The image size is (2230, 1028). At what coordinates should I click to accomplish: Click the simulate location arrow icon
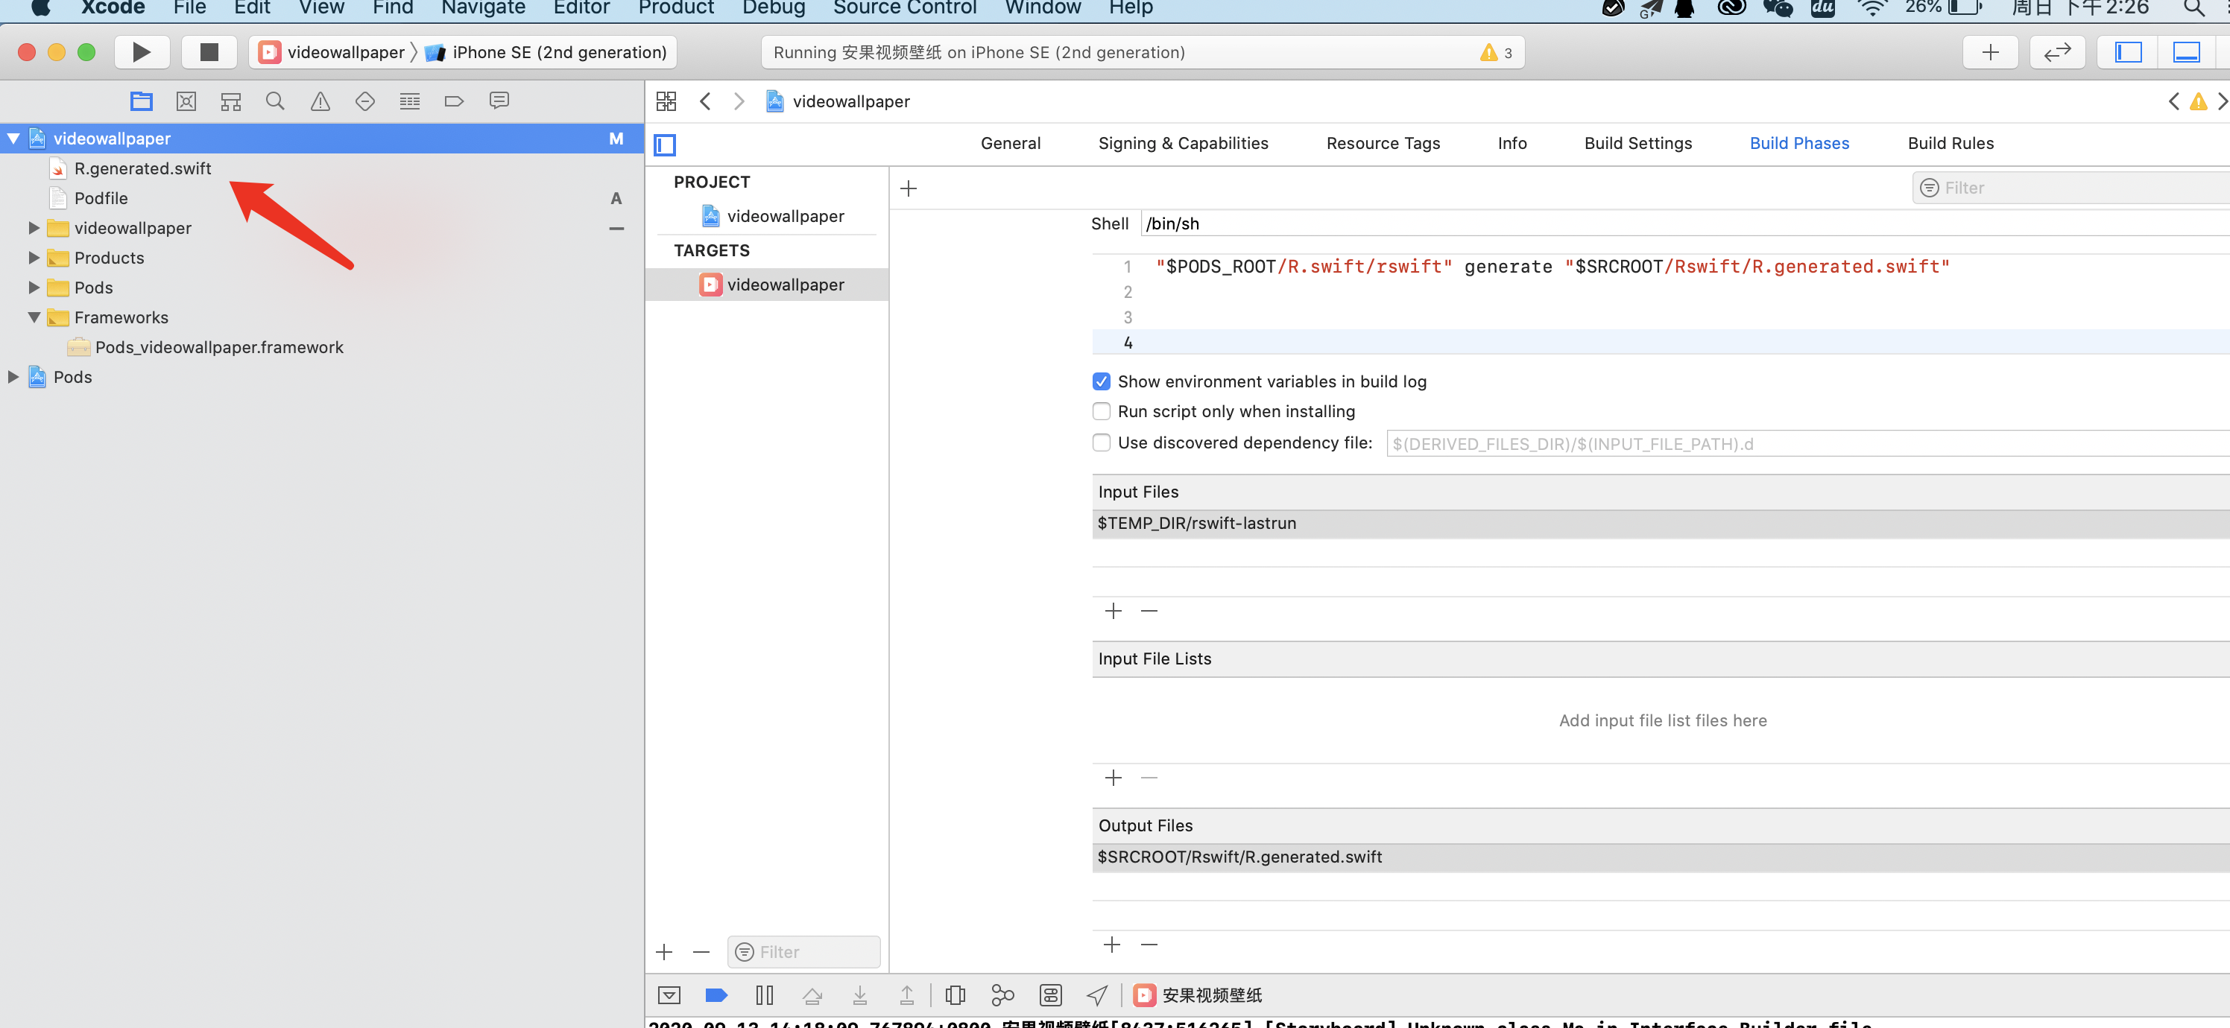(x=1097, y=995)
